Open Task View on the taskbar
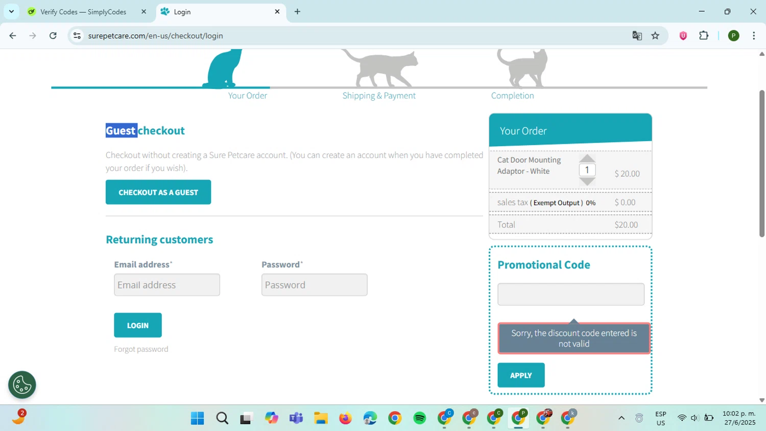The image size is (766, 431). (x=247, y=418)
